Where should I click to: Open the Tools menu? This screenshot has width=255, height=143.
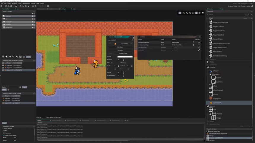pyautogui.click(x=20, y=4)
